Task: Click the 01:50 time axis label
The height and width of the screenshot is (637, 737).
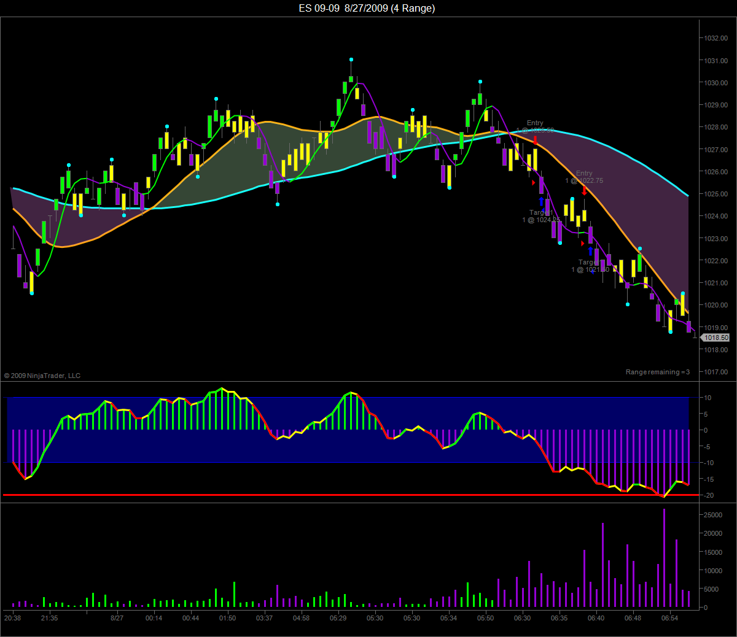Action: click(227, 618)
